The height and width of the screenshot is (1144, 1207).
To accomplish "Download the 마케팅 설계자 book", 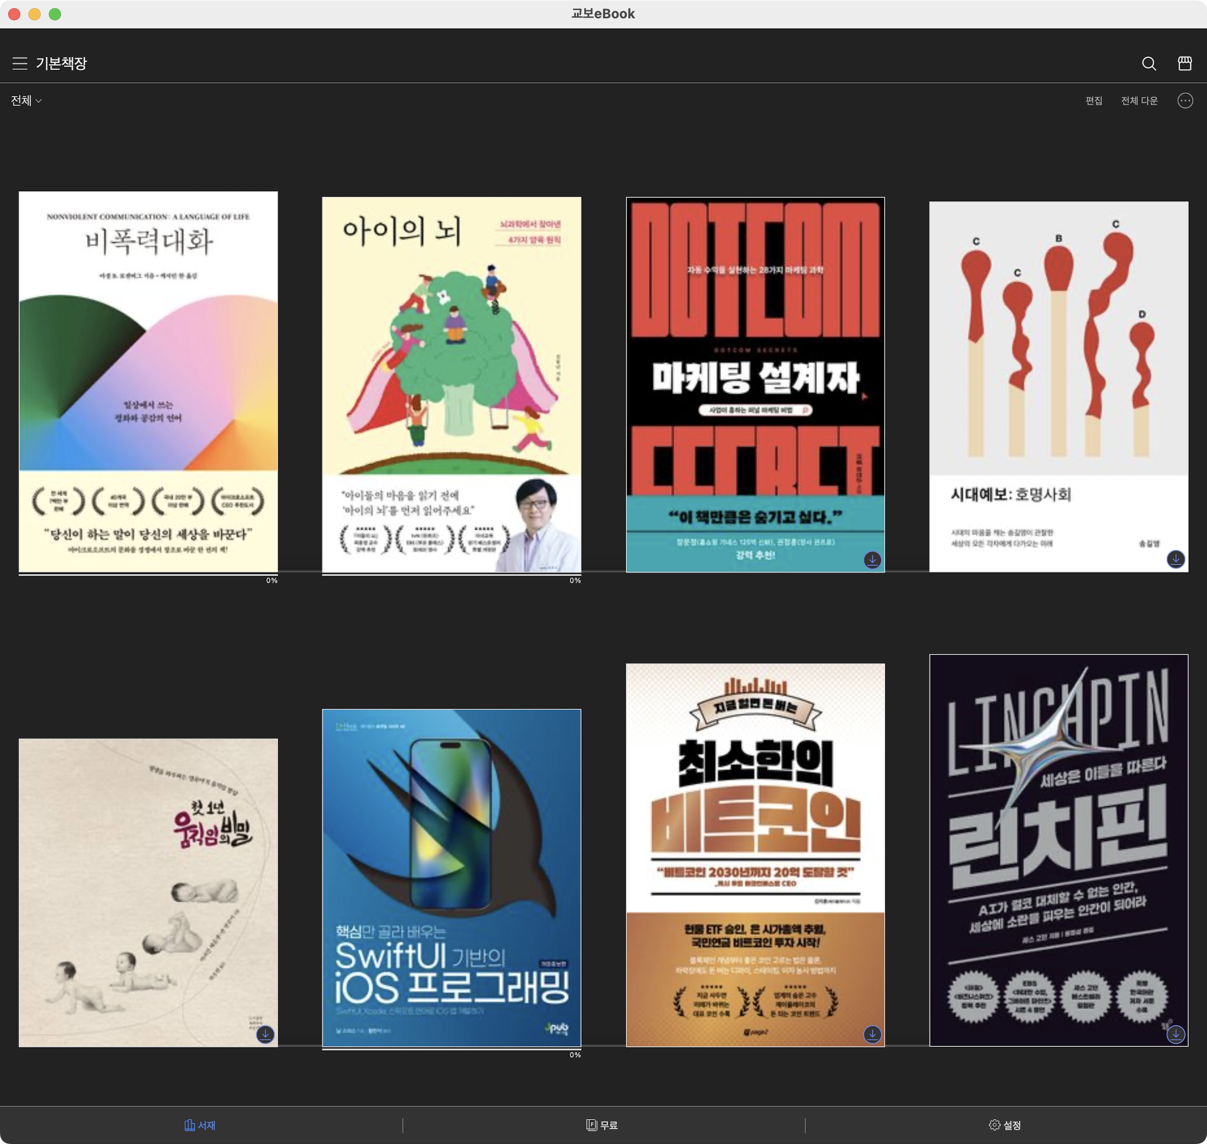I will [x=872, y=559].
